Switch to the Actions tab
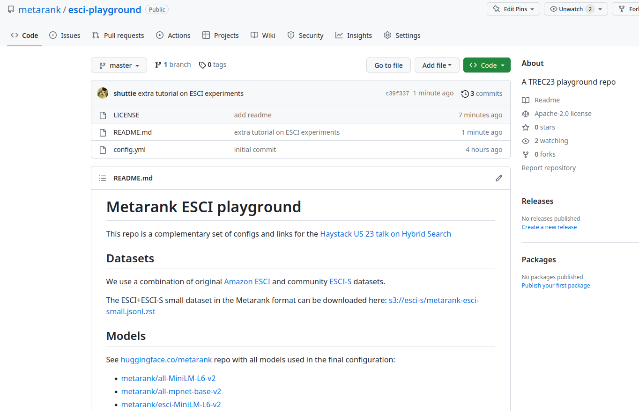639x411 pixels. 173,35
